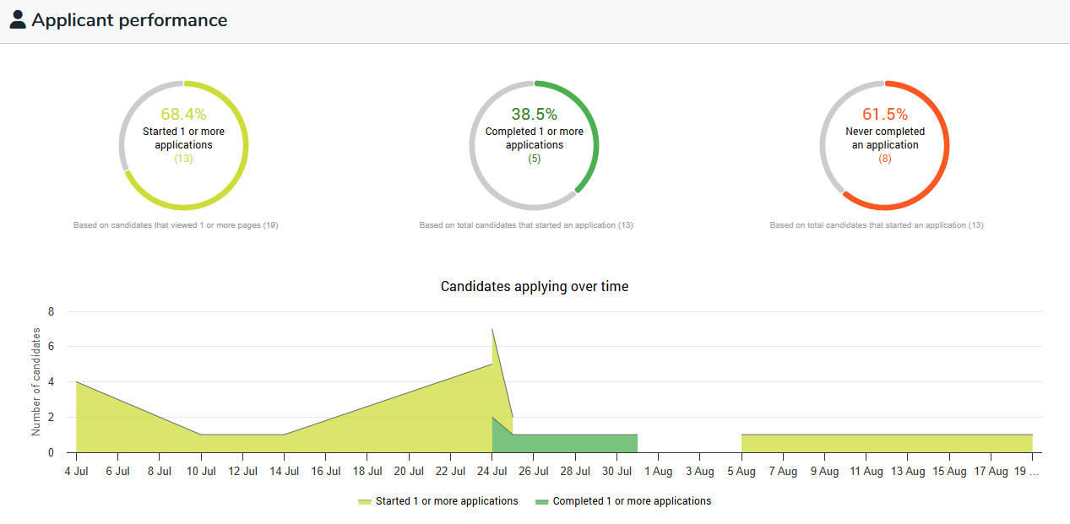Click the (8) count under Never completed
The image size is (1070, 524).
884,159
